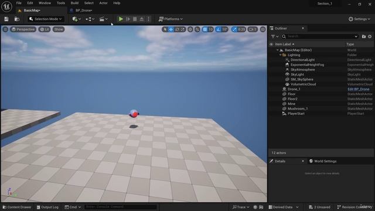Open the browse content folder icon
The width and height of the screenshot is (375, 211).
click(x=17, y=19)
